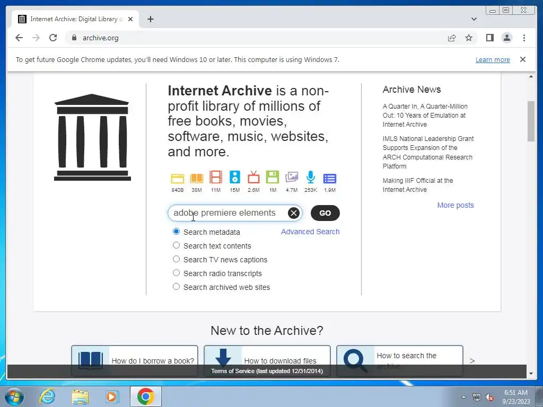
Task: Click the muted volume icon in system tray
Action: (489, 397)
